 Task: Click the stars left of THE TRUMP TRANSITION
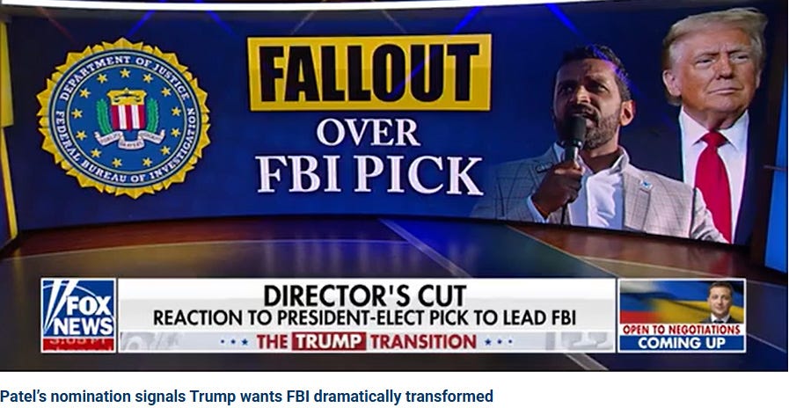point(235,342)
